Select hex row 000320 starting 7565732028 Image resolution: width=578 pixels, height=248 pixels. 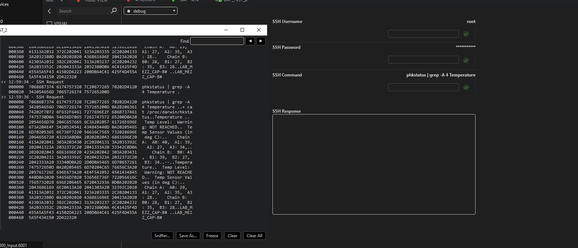coord(100,182)
